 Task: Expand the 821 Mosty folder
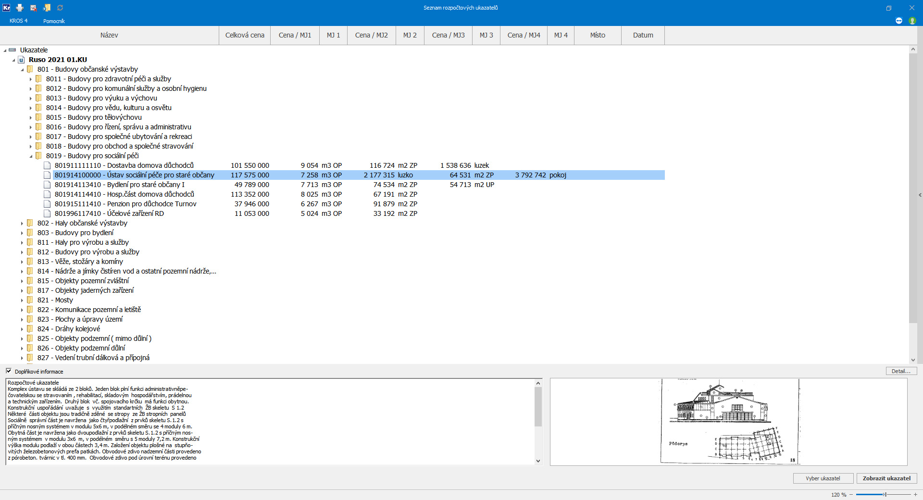(22, 300)
